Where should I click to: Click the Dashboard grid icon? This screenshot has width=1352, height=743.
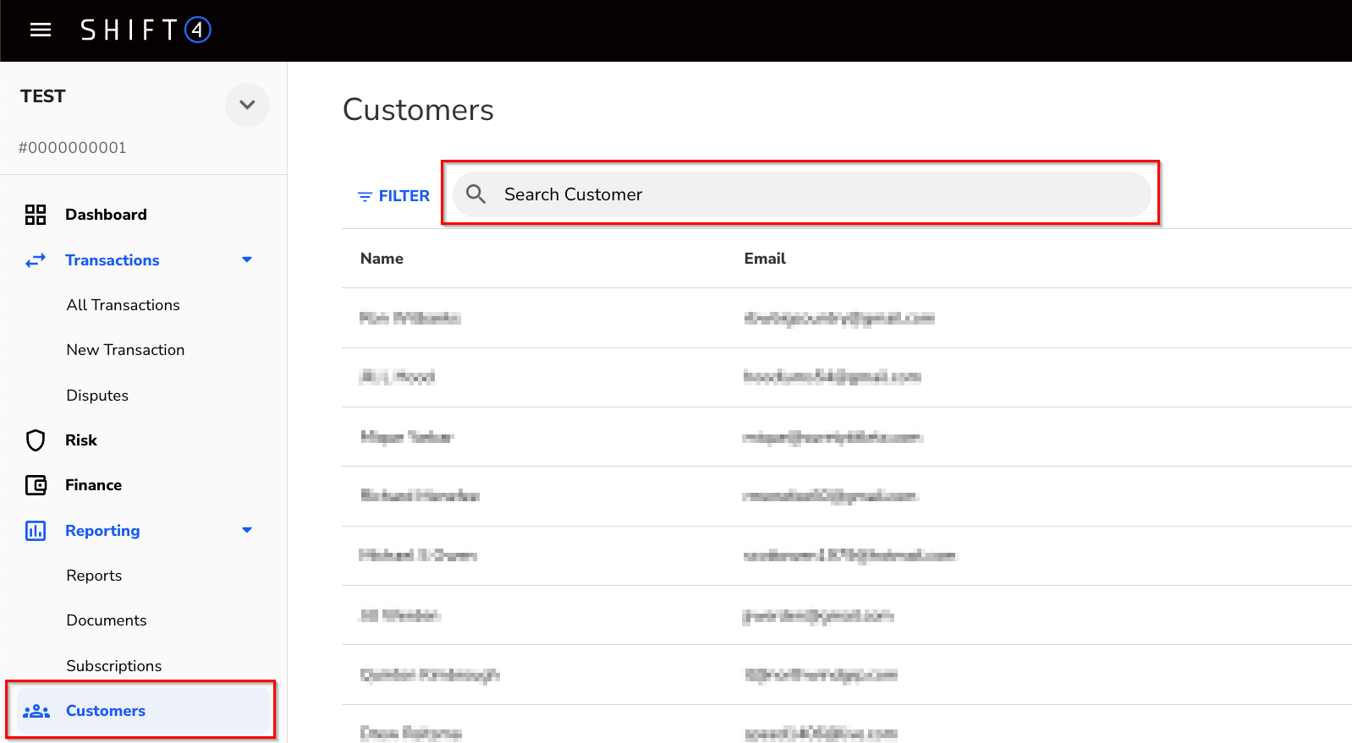(36, 215)
